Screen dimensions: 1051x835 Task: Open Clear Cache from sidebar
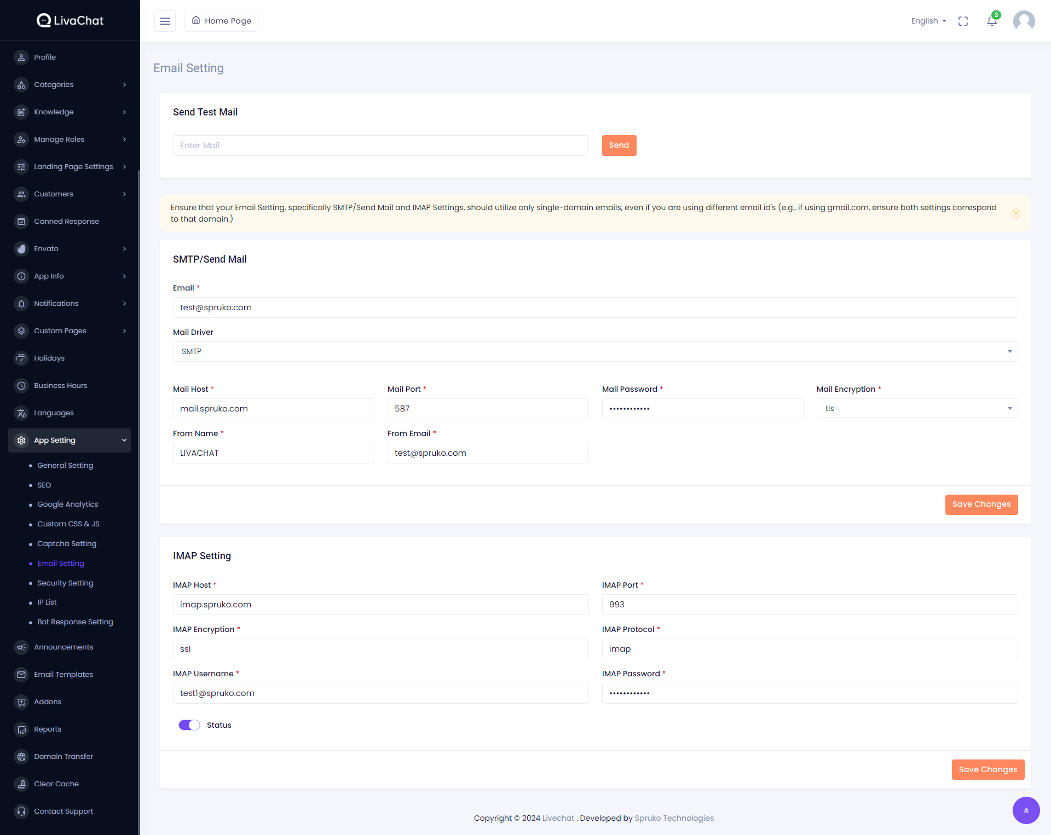pos(56,784)
